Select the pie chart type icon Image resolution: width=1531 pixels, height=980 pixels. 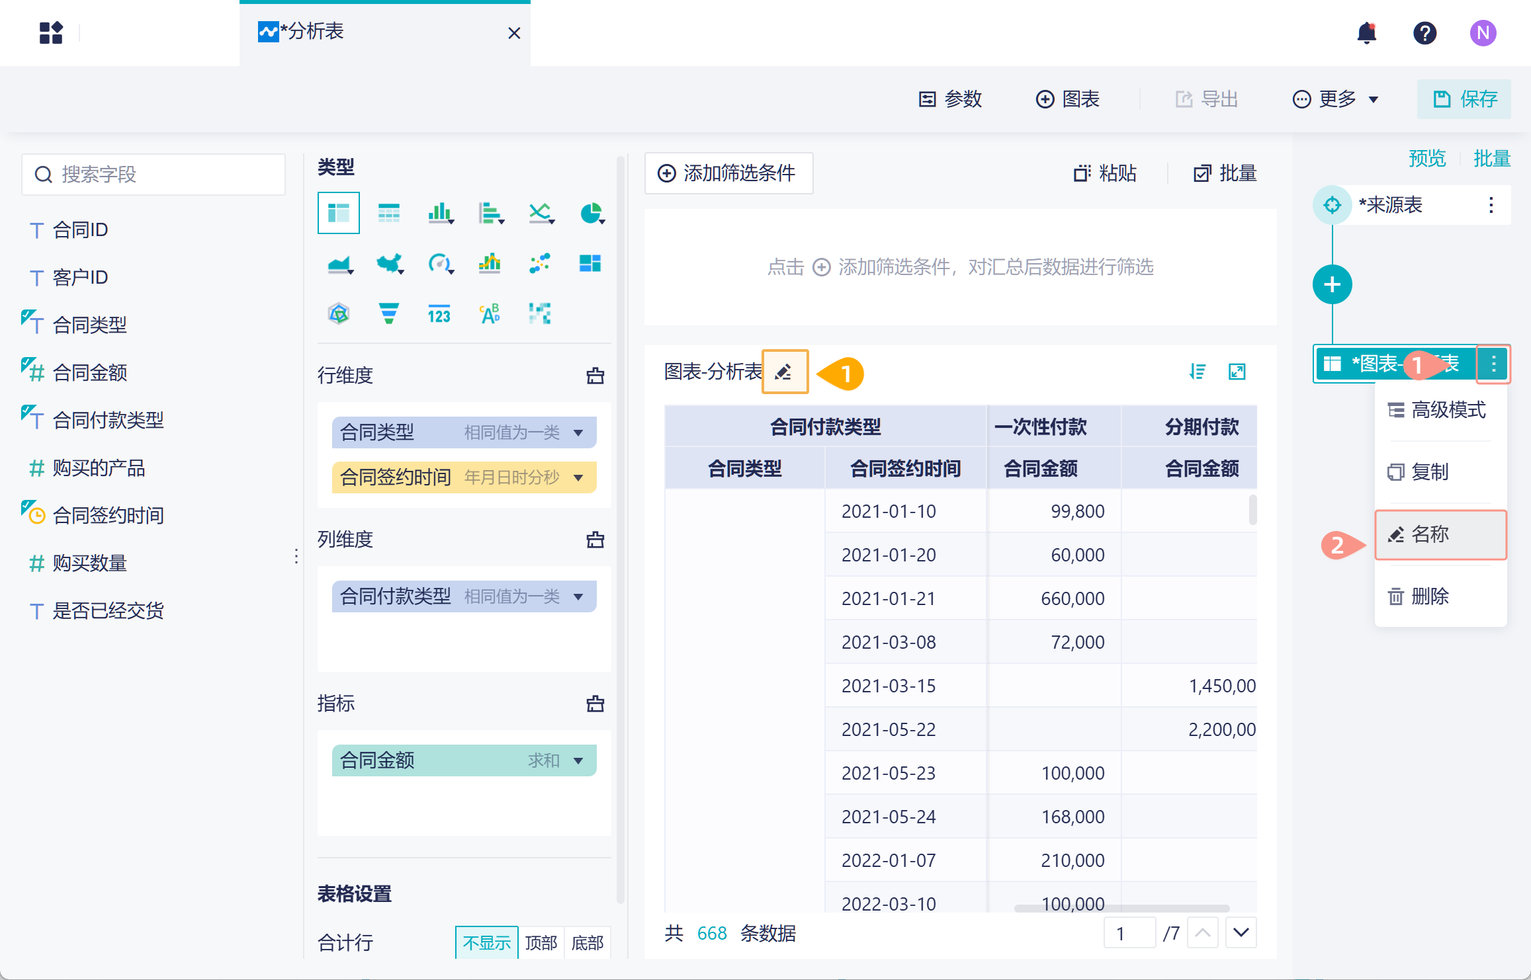point(590,213)
